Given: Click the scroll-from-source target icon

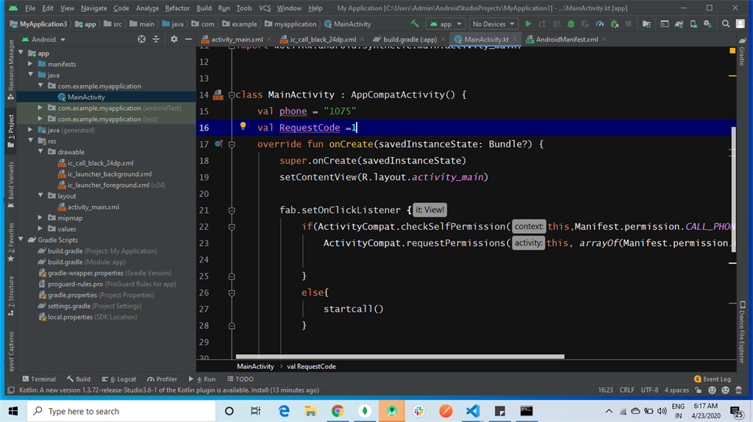Looking at the screenshot, I should pos(141,40).
